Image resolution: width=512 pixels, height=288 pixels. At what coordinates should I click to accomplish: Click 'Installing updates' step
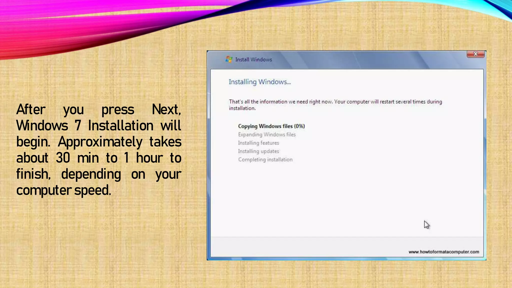(258, 151)
